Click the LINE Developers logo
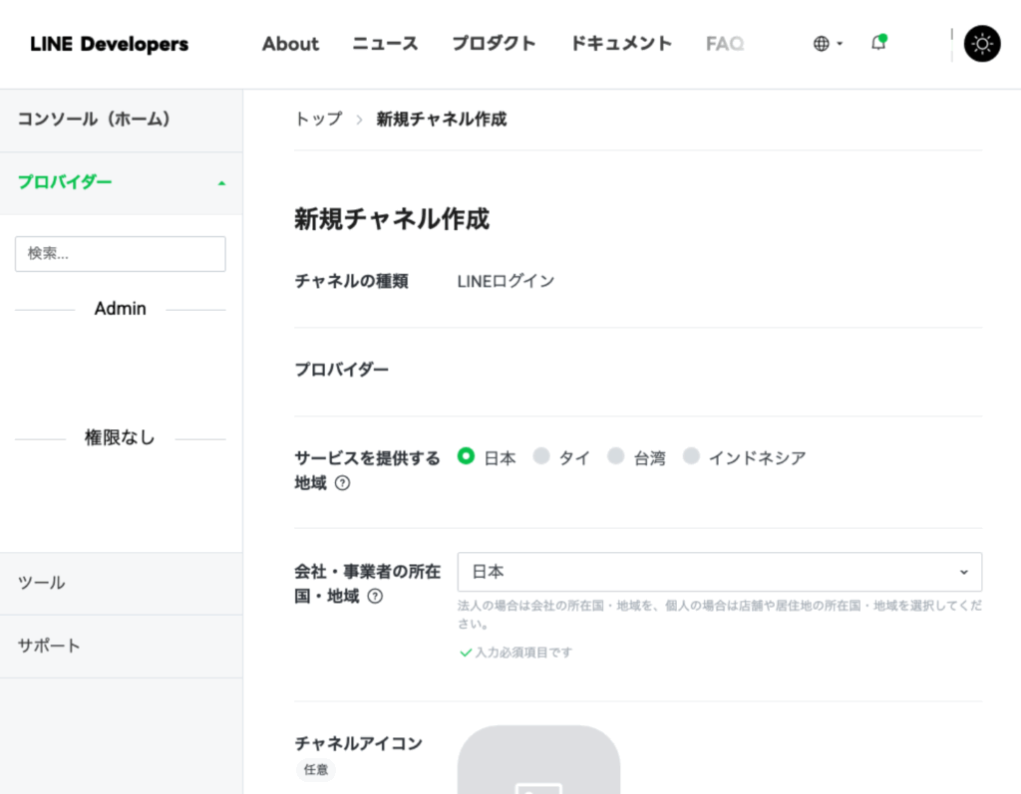Viewport: 1021px width, 794px height. coord(110,44)
